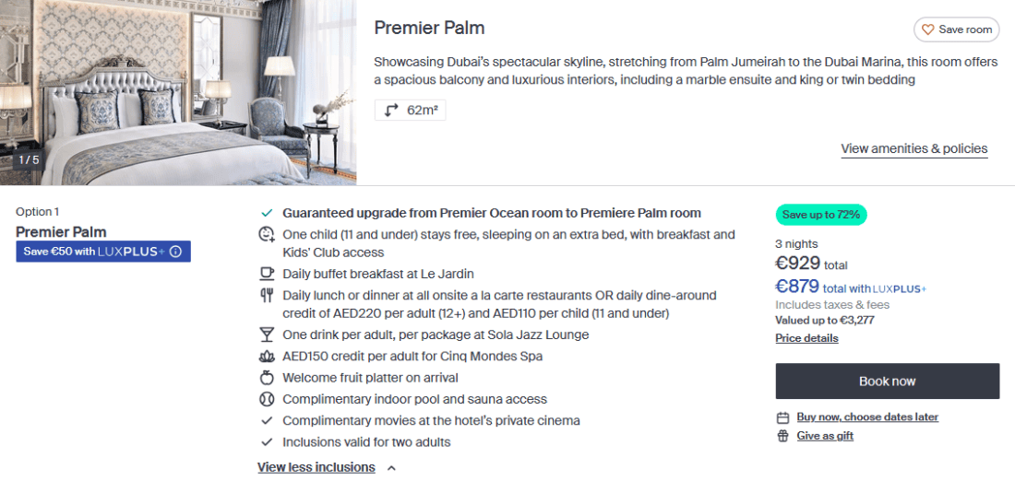Open View amenities & policies
The width and height of the screenshot is (1015, 493).
point(913,148)
